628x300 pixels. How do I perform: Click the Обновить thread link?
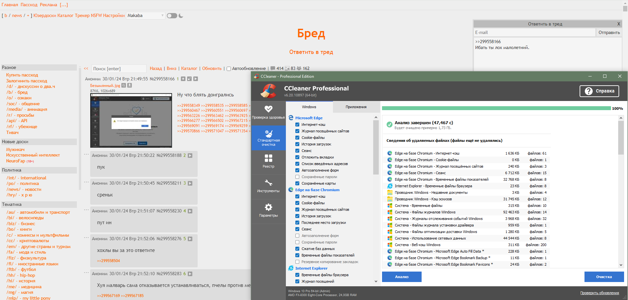coord(212,68)
